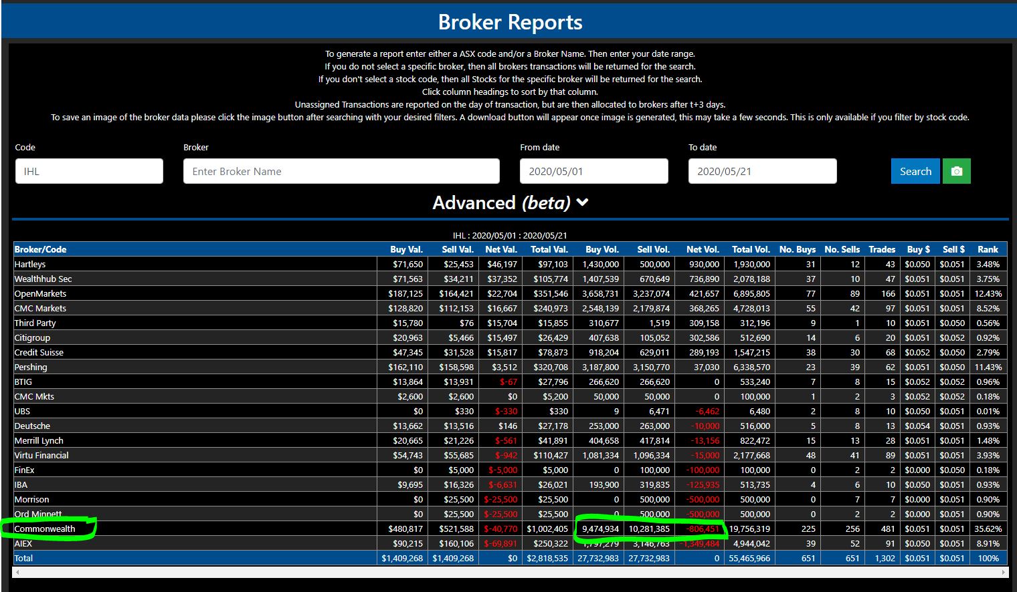Focus the Enter Broker Name field
This screenshot has width=1017, height=592.
tap(341, 171)
